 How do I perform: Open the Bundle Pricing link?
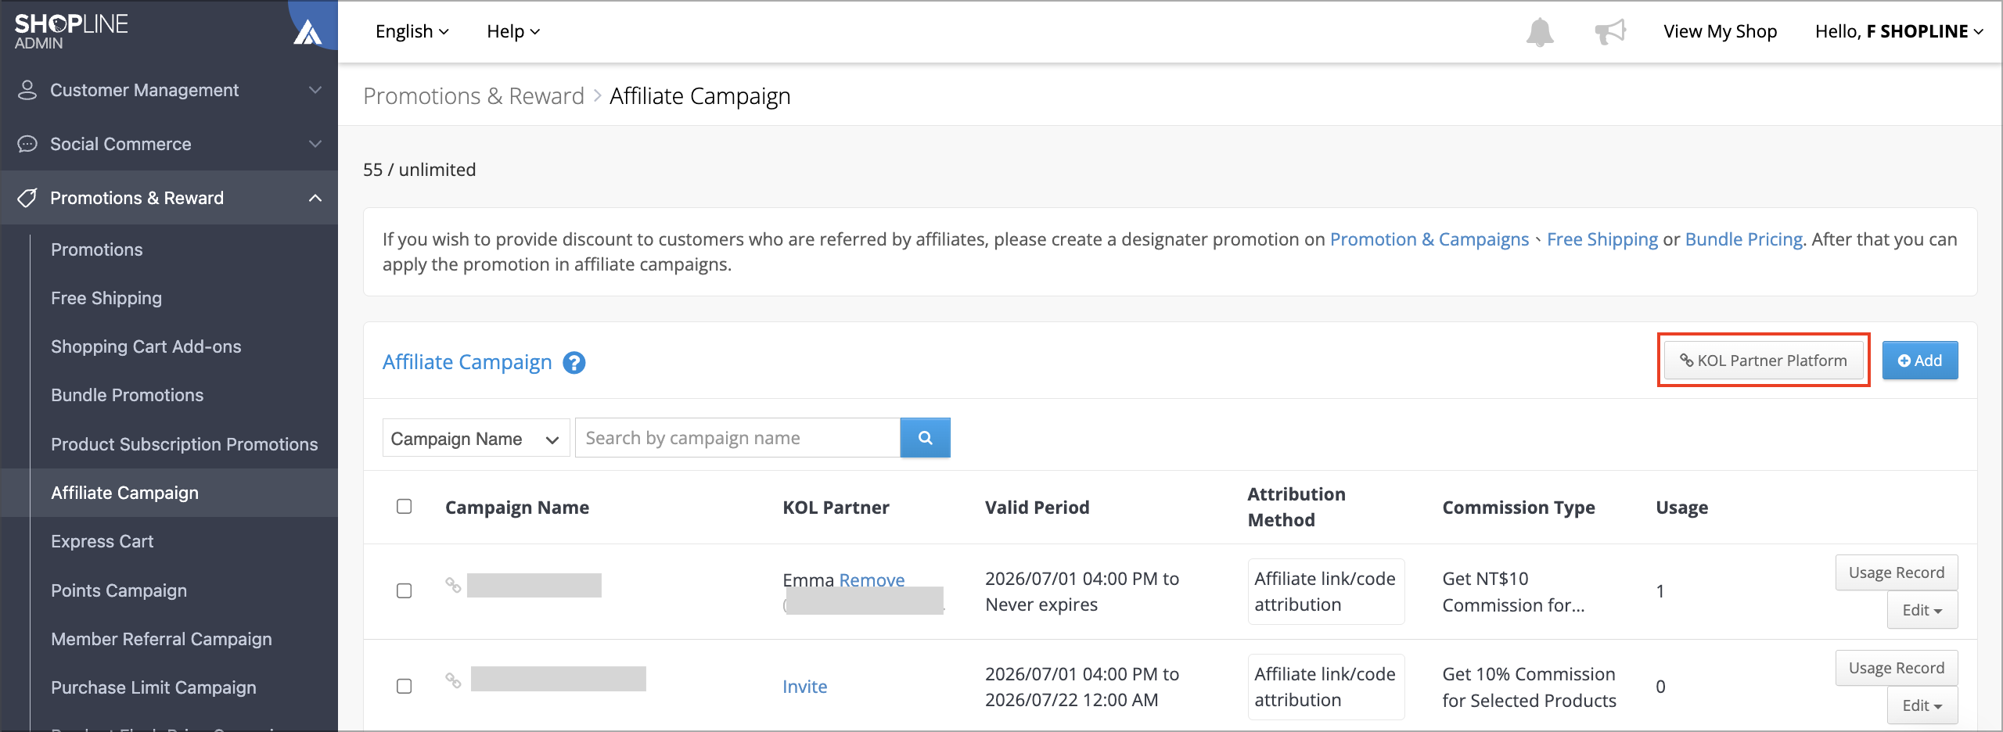[1744, 239]
